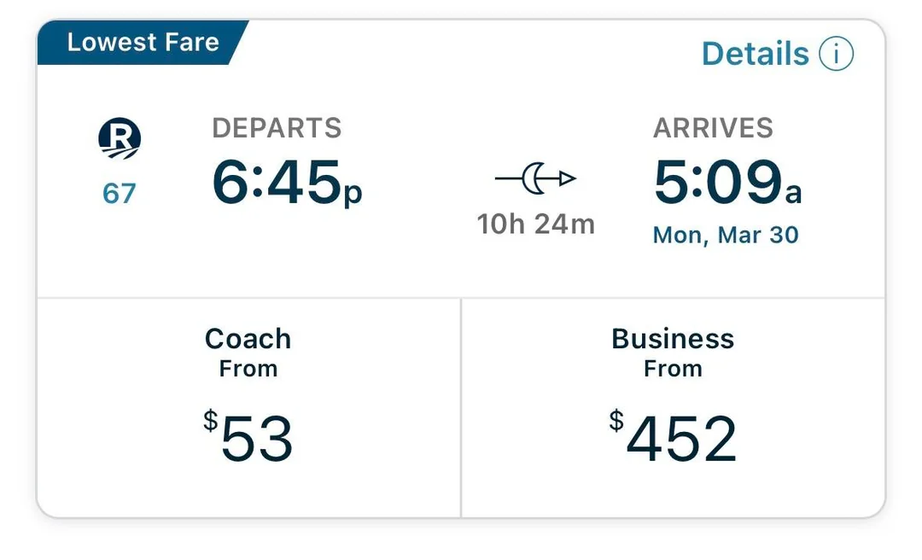Click the Coach heading text
Image resolution: width=922 pixels, height=560 pixels.
click(x=248, y=339)
